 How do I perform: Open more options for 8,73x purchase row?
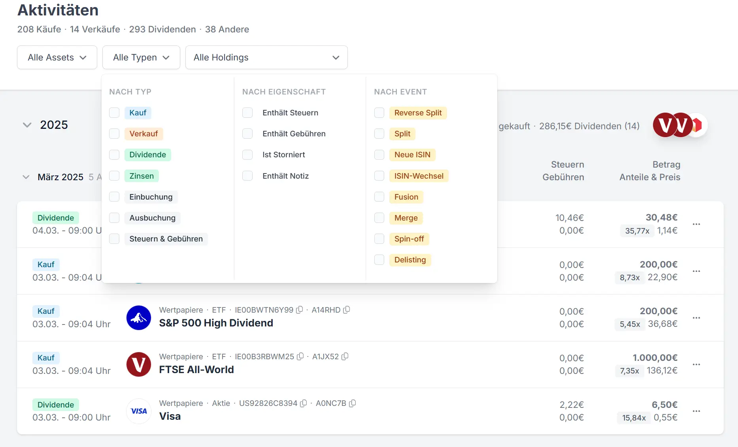(x=696, y=271)
